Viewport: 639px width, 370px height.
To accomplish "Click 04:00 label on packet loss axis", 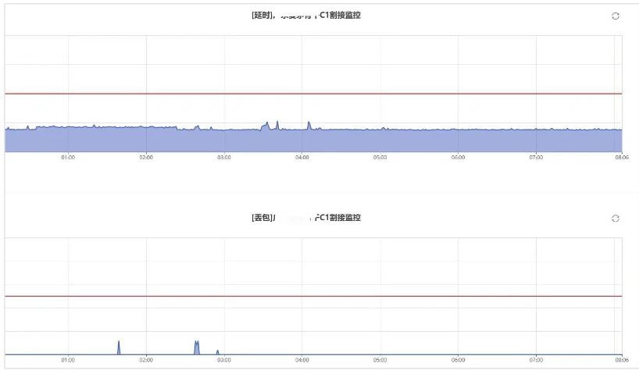I will click(302, 360).
